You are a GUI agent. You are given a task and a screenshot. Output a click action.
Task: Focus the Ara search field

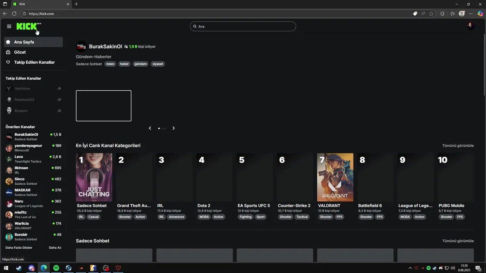tap(243, 27)
